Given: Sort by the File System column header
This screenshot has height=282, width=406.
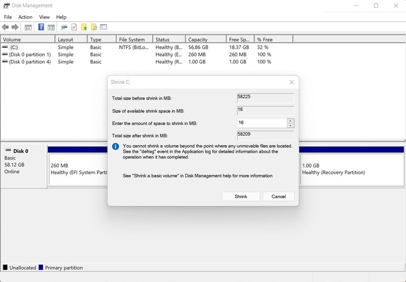Looking at the screenshot, I should (134, 40).
